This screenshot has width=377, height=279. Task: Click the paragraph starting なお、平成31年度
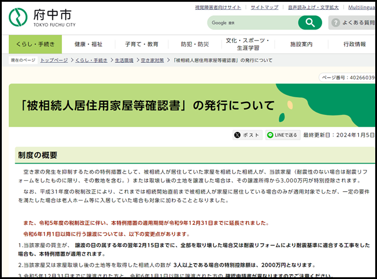194,196
